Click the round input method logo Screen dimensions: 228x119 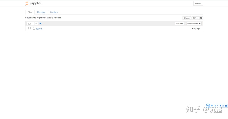pos(208,106)
